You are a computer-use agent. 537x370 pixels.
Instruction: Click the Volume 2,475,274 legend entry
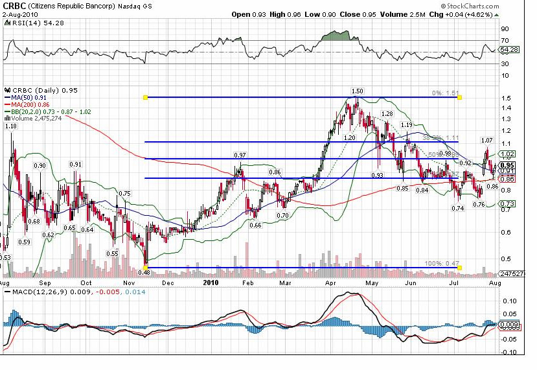tap(36, 119)
